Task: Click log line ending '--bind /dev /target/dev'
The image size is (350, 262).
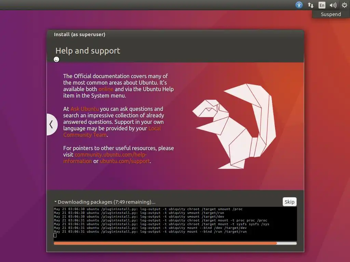Action: (150, 228)
